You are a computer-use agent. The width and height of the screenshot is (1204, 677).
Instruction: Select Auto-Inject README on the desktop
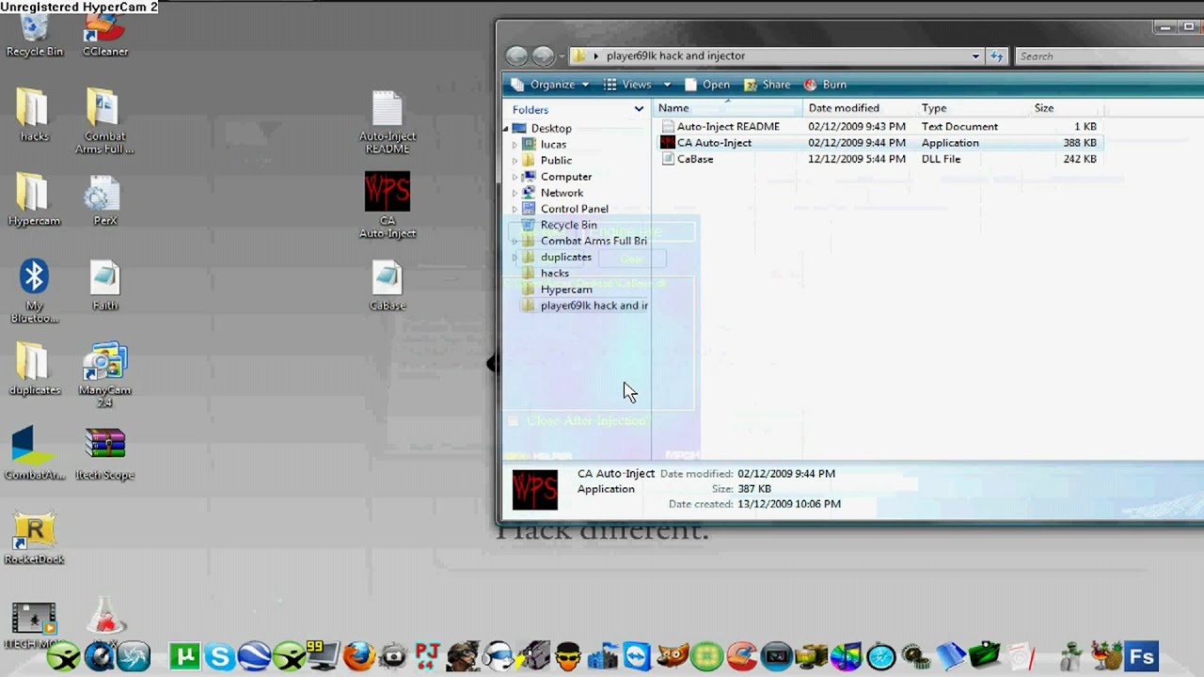pyautogui.click(x=387, y=122)
